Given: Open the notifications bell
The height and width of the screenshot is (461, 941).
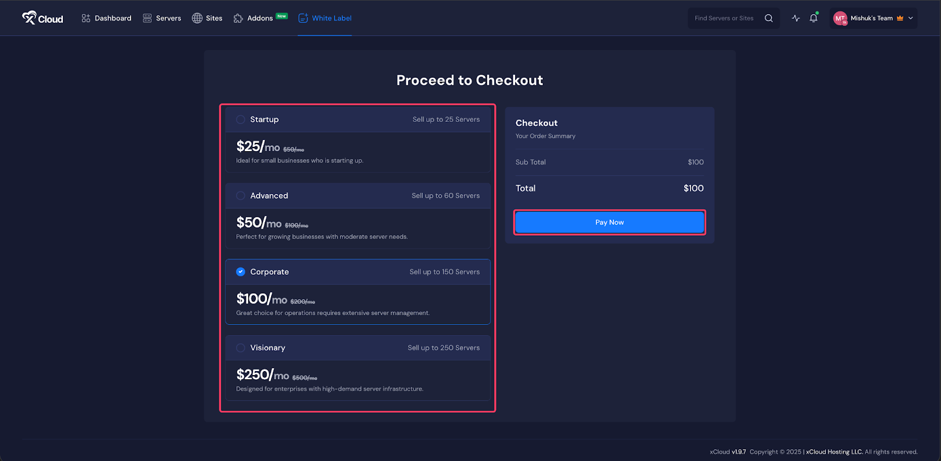Looking at the screenshot, I should [x=813, y=18].
